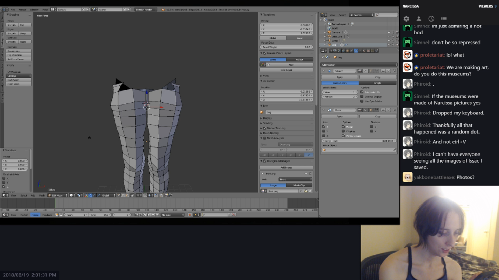Viewport: 499px width, 280px height.
Task: Open the timeline Playback menu
Action: [x=47, y=215]
